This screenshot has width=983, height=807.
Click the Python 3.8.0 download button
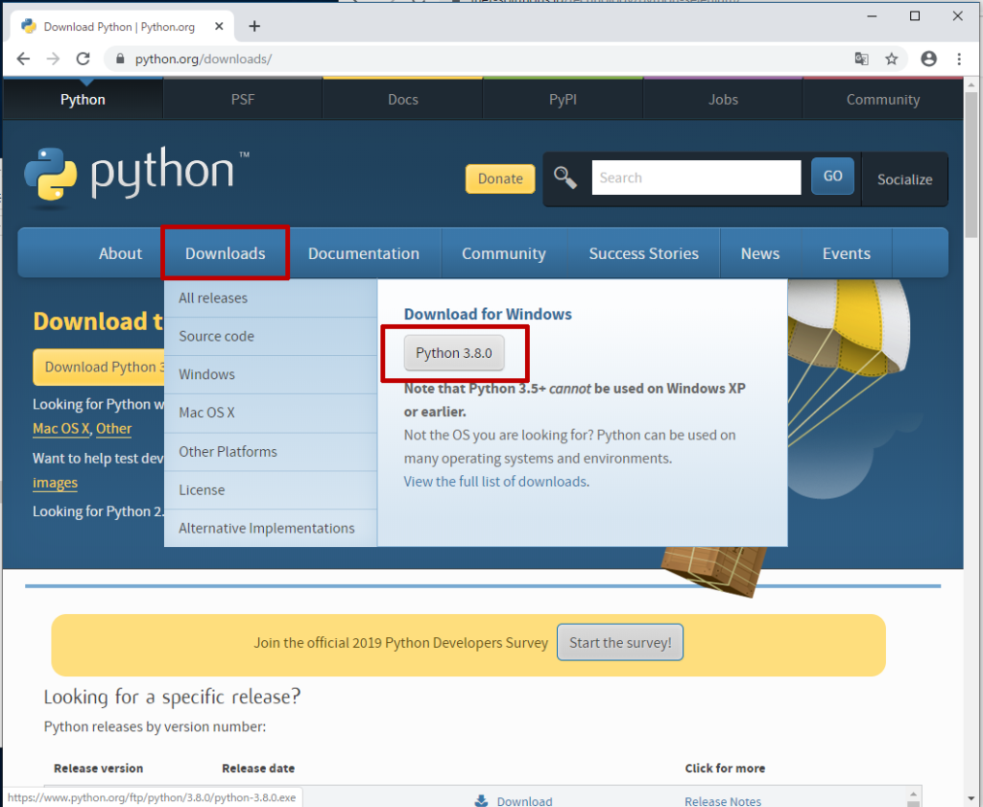(x=453, y=352)
